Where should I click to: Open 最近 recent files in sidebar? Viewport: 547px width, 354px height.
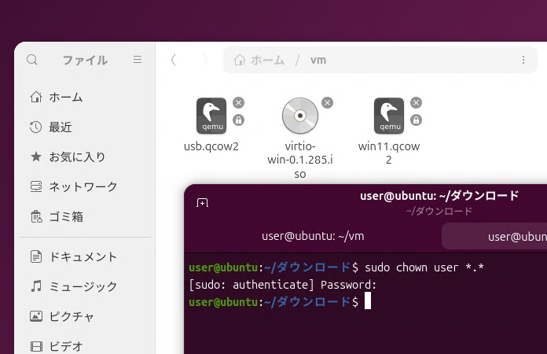61,127
